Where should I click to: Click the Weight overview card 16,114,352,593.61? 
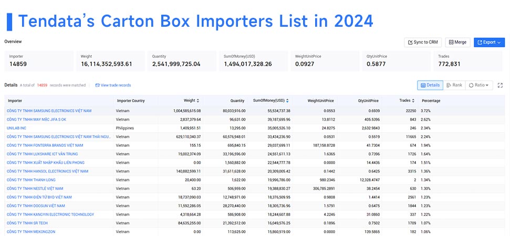111,61
